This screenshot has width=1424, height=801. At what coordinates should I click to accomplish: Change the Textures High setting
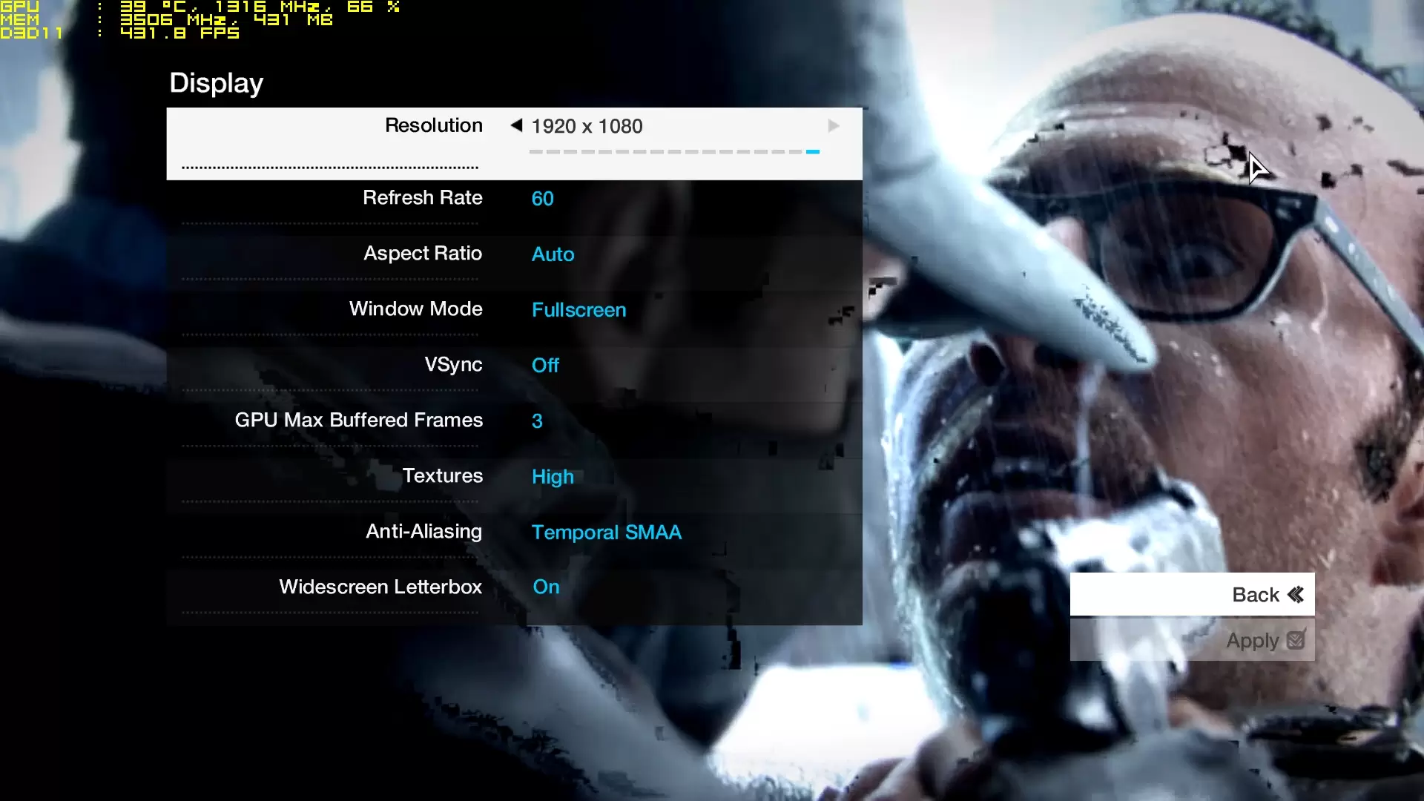pos(553,477)
